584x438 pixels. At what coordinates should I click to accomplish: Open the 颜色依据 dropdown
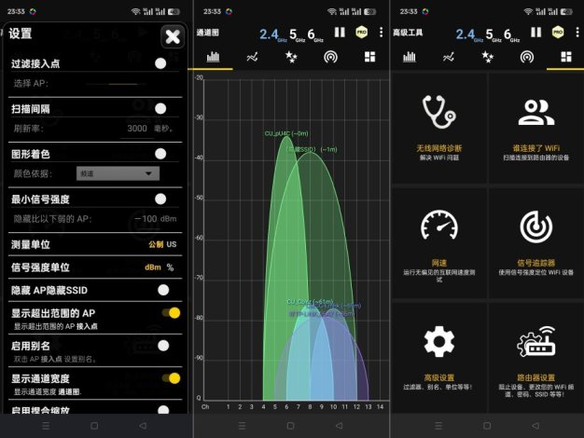tap(118, 173)
